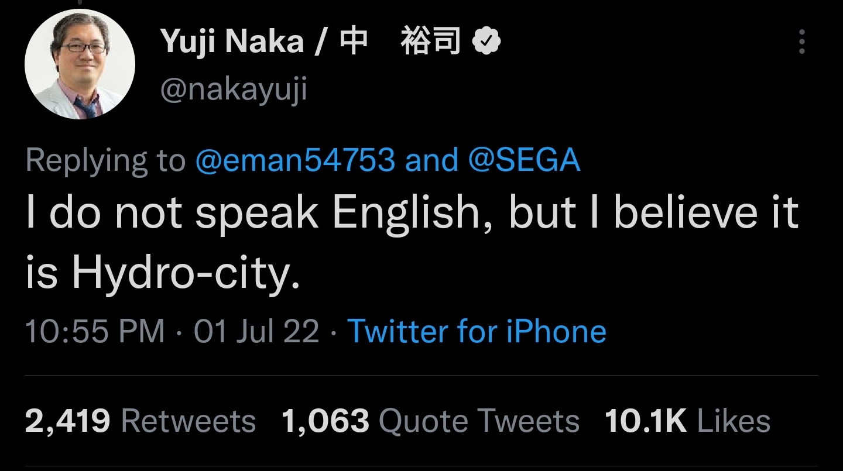Click the display name Yuji Naka
The image size is (843, 471).
[x=232, y=42]
